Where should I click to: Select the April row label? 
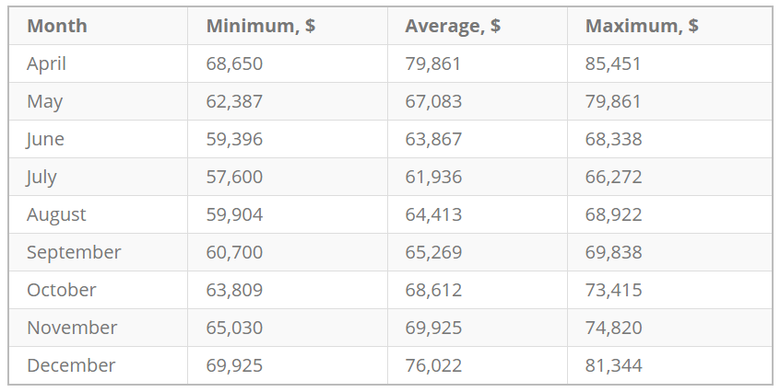coord(47,63)
